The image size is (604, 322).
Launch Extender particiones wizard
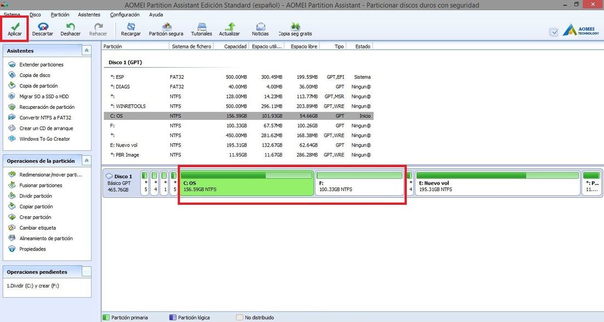41,64
